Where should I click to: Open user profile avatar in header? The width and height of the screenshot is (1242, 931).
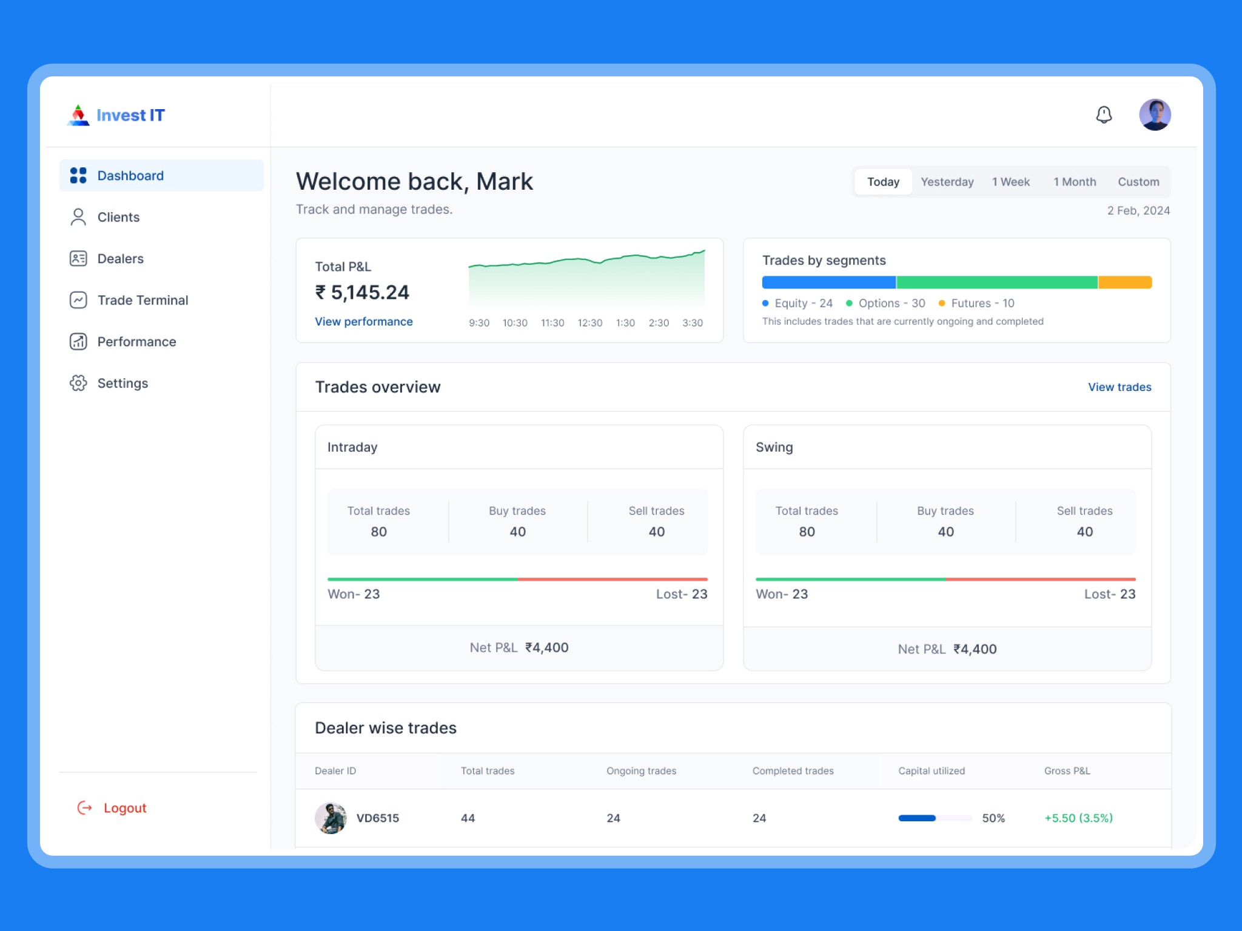point(1155,115)
